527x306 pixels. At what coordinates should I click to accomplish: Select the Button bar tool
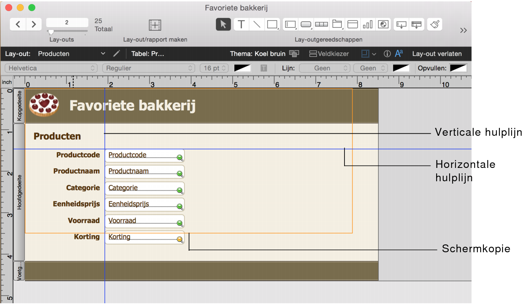click(321, 24)
